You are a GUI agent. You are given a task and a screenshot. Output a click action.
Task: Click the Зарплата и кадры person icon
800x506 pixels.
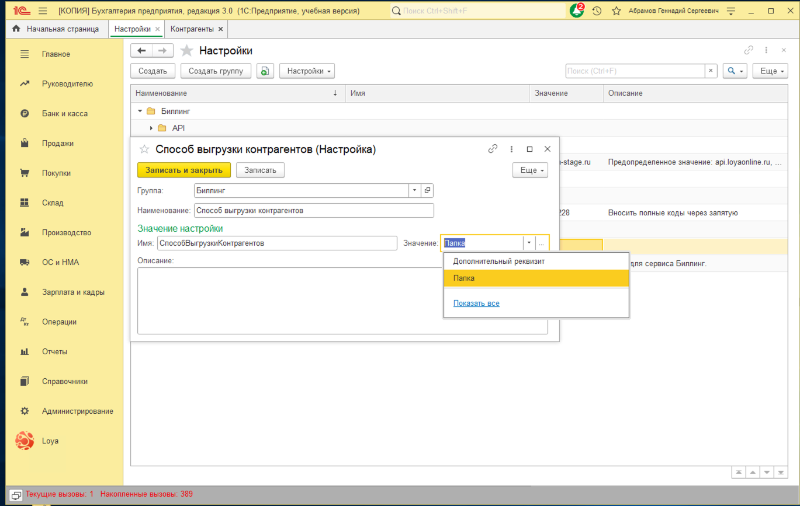pos(25,292)
